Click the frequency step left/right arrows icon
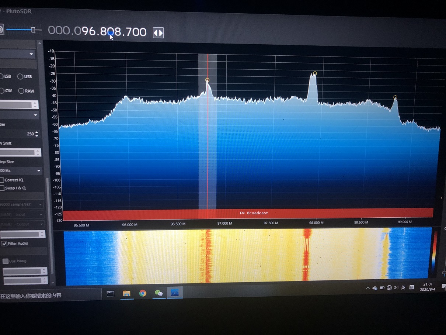 click(158, 33)
